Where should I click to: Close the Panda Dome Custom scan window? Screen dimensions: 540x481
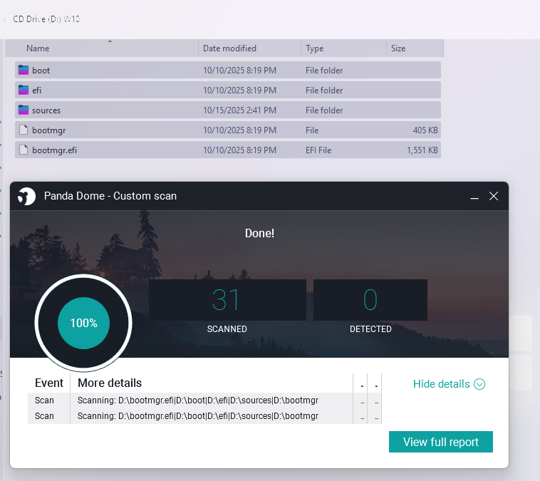click(x=494, y=196)
